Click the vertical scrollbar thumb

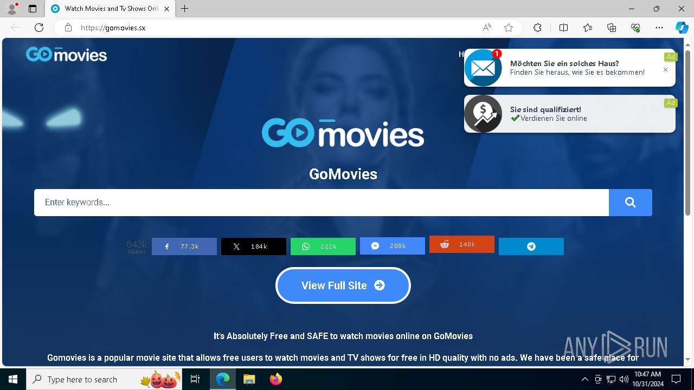(x=688, y=133)
